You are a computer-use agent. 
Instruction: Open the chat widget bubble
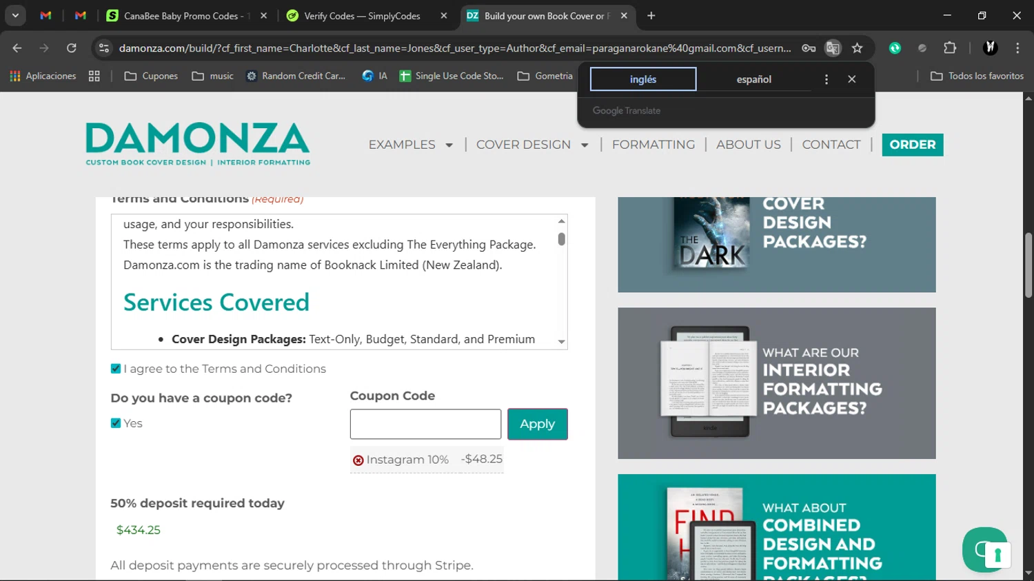(x=985, y=549)
